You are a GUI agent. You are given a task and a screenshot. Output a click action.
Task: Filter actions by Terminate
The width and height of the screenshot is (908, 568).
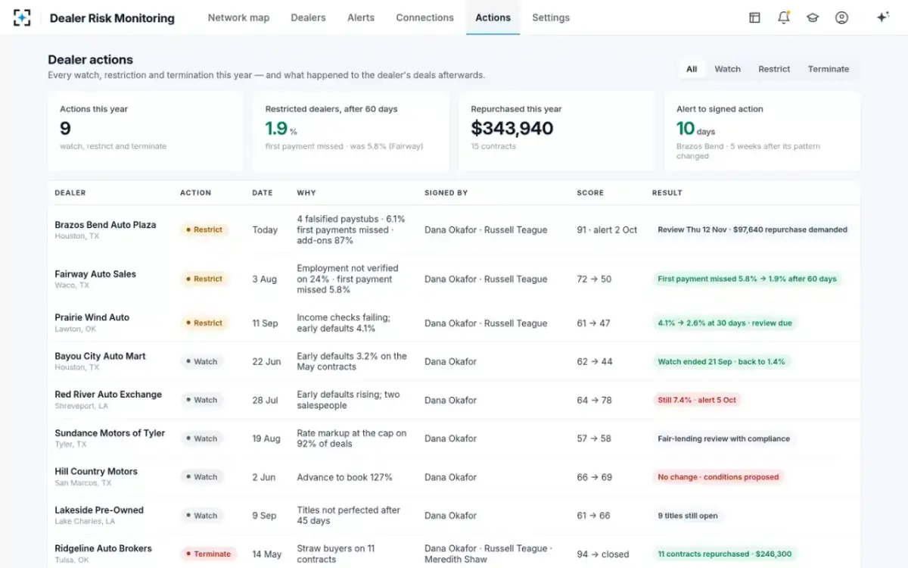tap(829, 69)
